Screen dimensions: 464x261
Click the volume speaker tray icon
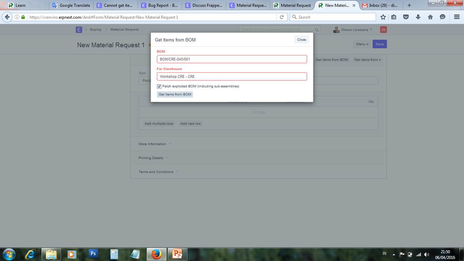pyautogui.click(x=427, y=254)
